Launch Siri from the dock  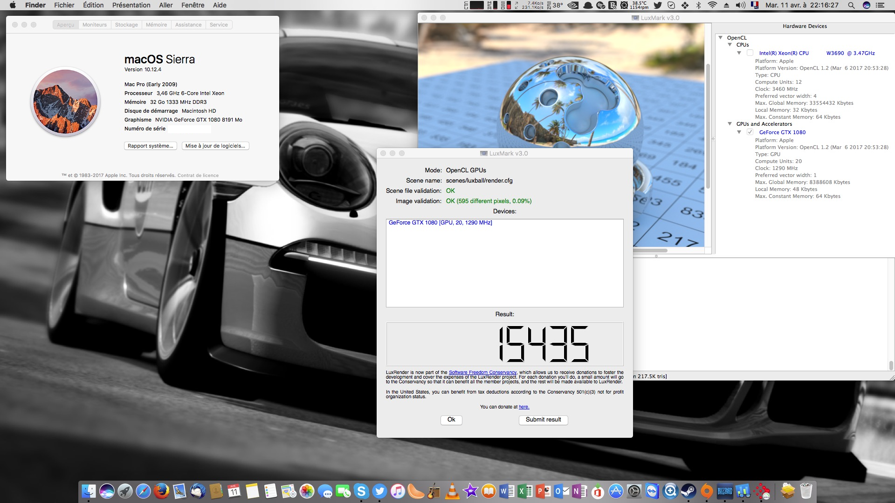pyautogui.click(x=107, y=491)
